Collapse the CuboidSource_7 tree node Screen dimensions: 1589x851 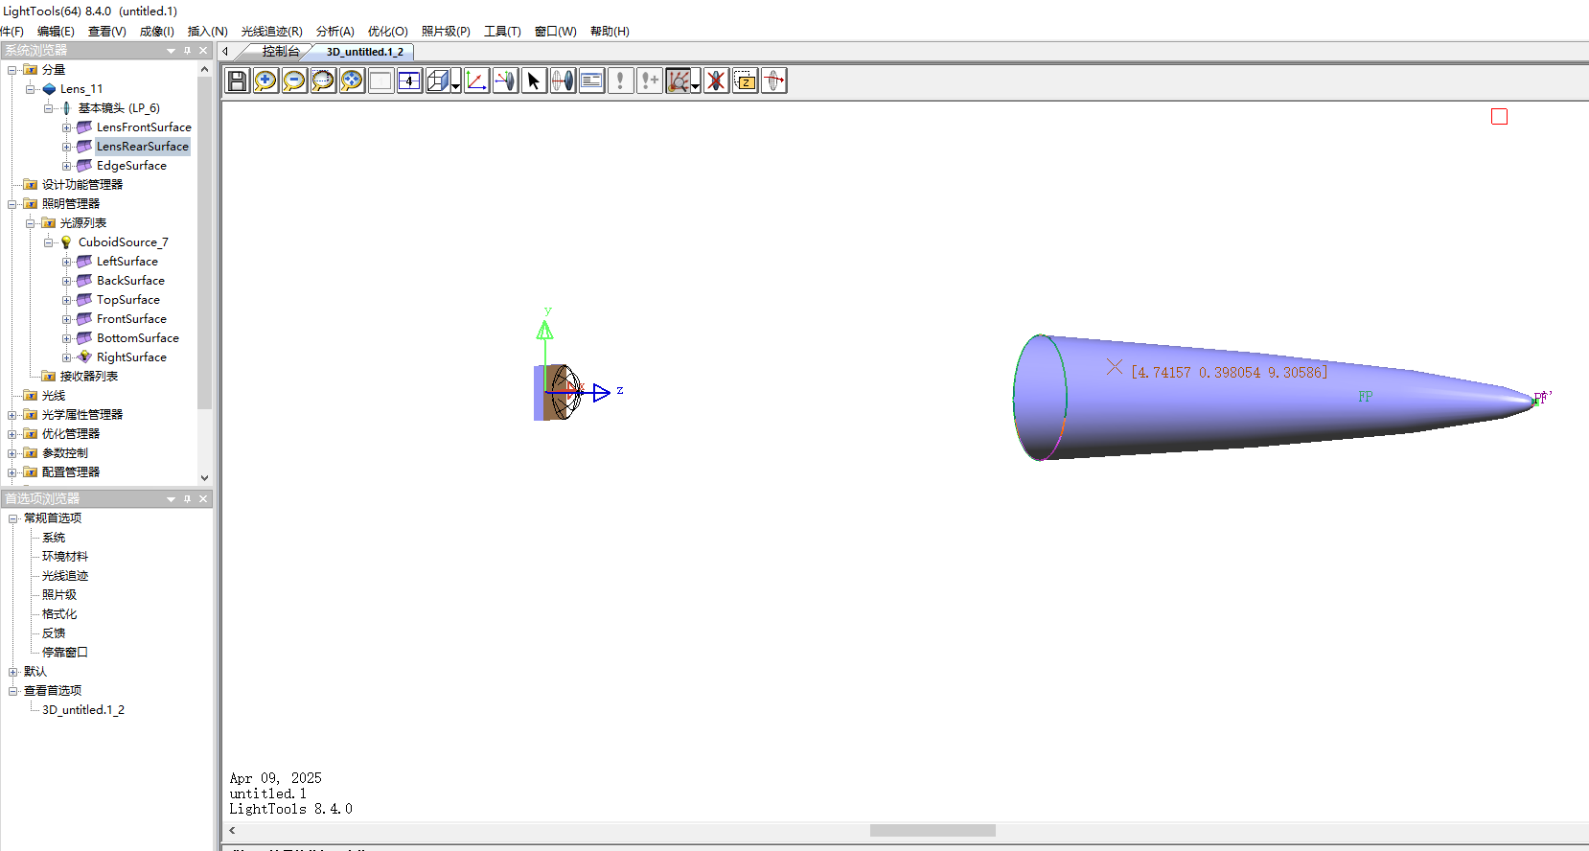(49, 242)
